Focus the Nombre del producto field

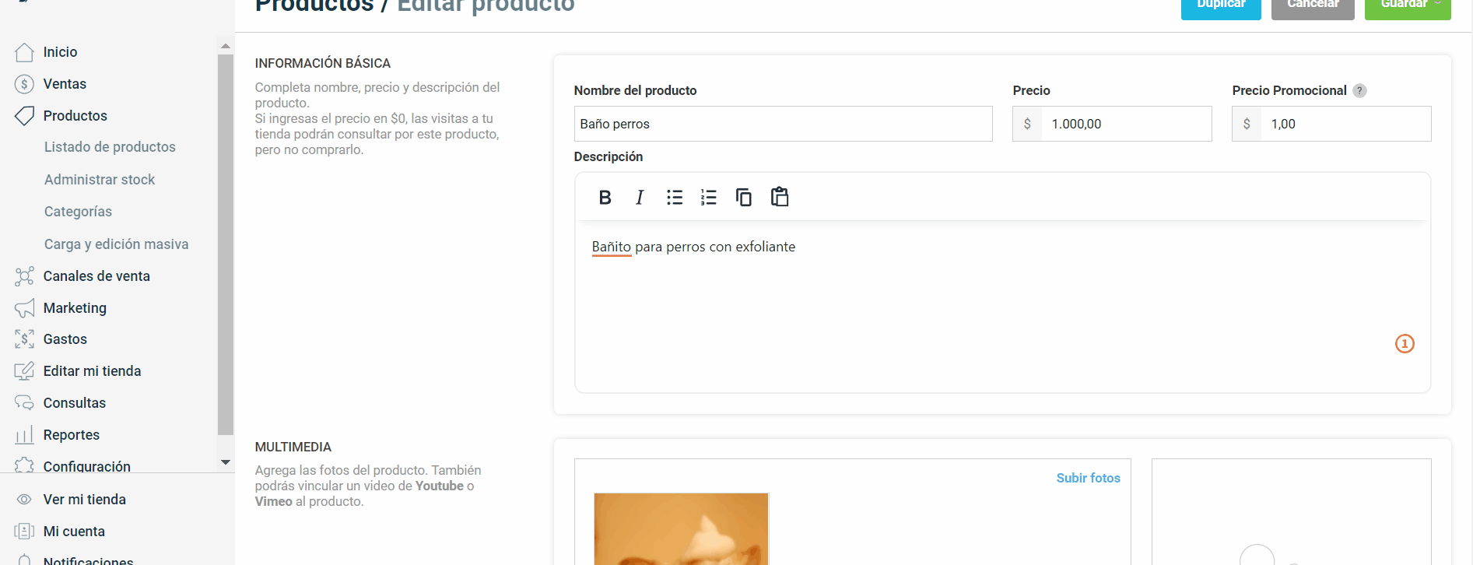(783, 124)
